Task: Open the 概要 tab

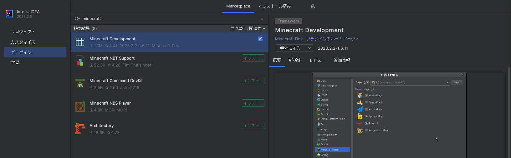Action: pyautogui.click(x=277, y=60)
